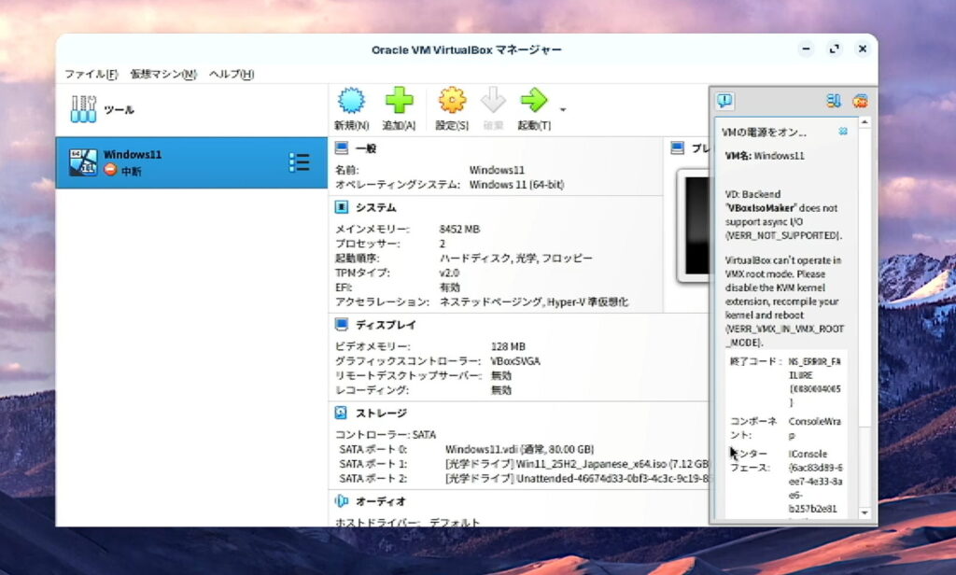Screen dimensions: 956x575
Task: Click the 新規 (New) VM toolbar icon
Action: [x=351, y=102]
